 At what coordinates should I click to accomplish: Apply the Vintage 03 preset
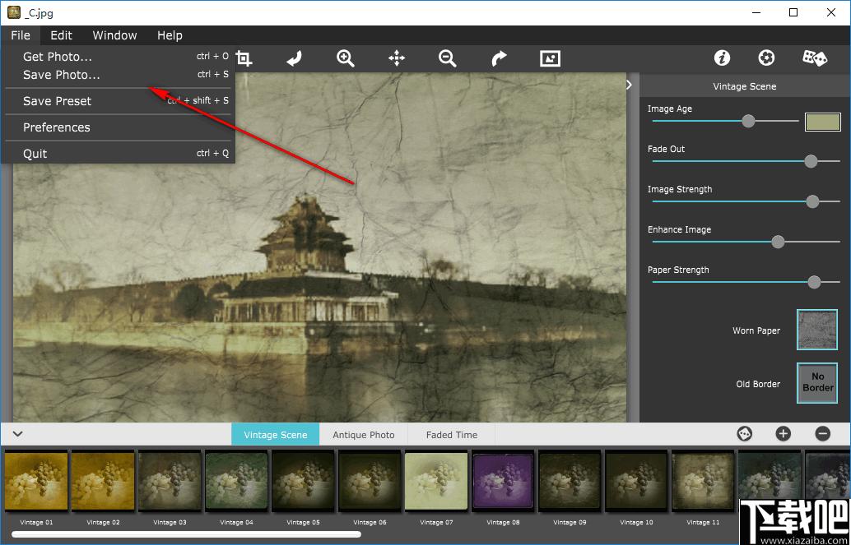pyautogui.click(x=170, y=482)
